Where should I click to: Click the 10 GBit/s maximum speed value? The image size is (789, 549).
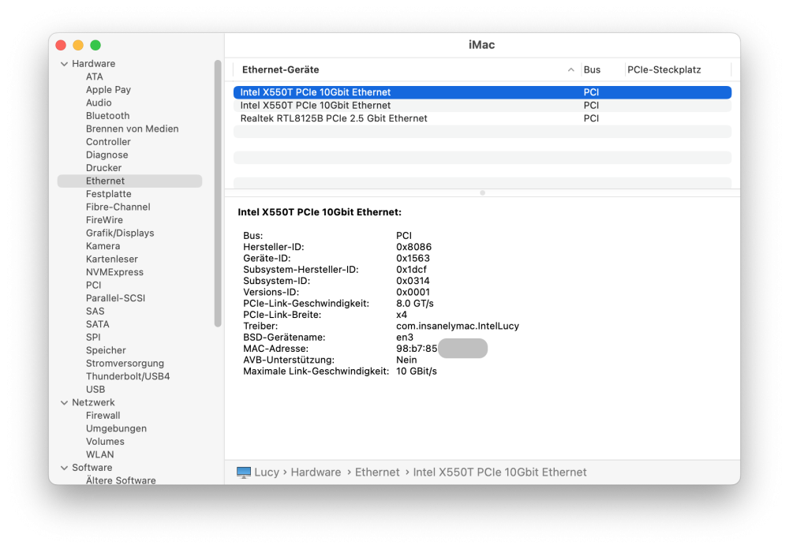416,372
